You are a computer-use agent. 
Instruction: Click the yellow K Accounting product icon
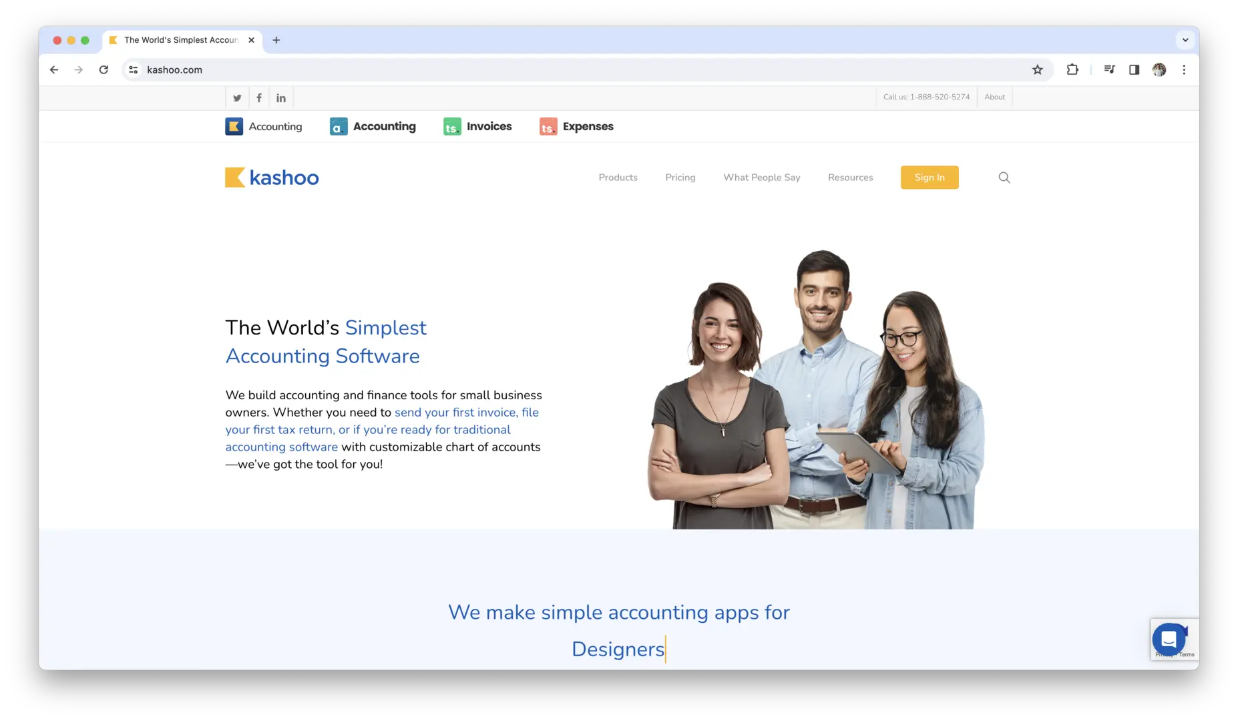234,126
